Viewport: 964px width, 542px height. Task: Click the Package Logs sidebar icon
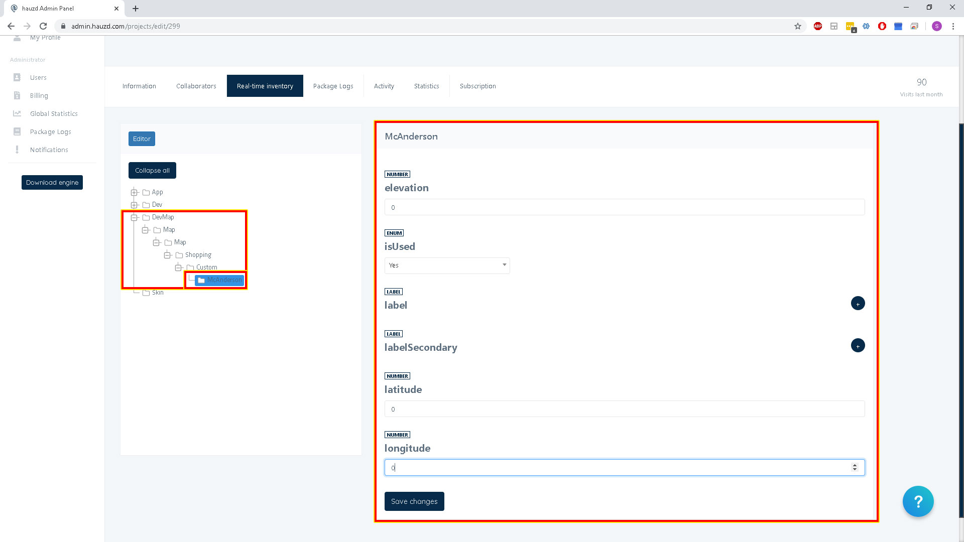coord(17,131)
